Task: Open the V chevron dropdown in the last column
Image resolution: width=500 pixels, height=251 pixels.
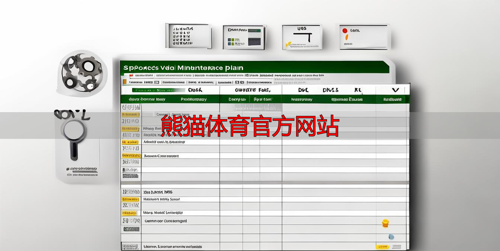Action: pyautogui.click(x=395, y=89)
